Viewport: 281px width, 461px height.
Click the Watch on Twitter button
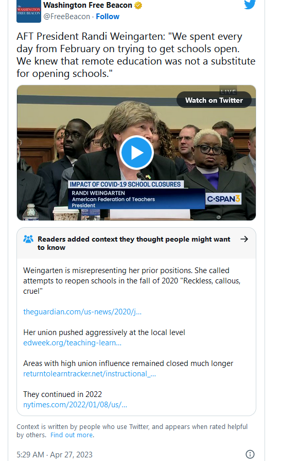pos(214,100)
